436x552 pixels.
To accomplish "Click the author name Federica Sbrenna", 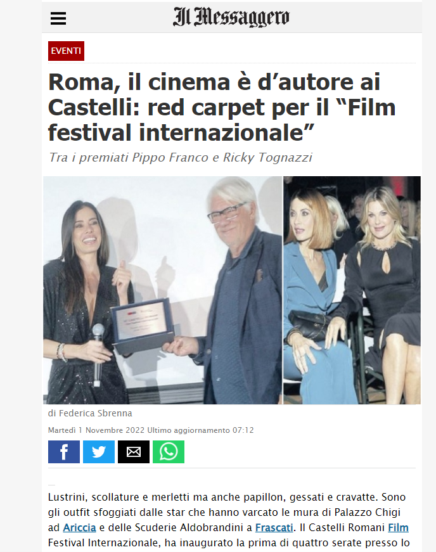I will pyautogui.click(x=95, y=413).
